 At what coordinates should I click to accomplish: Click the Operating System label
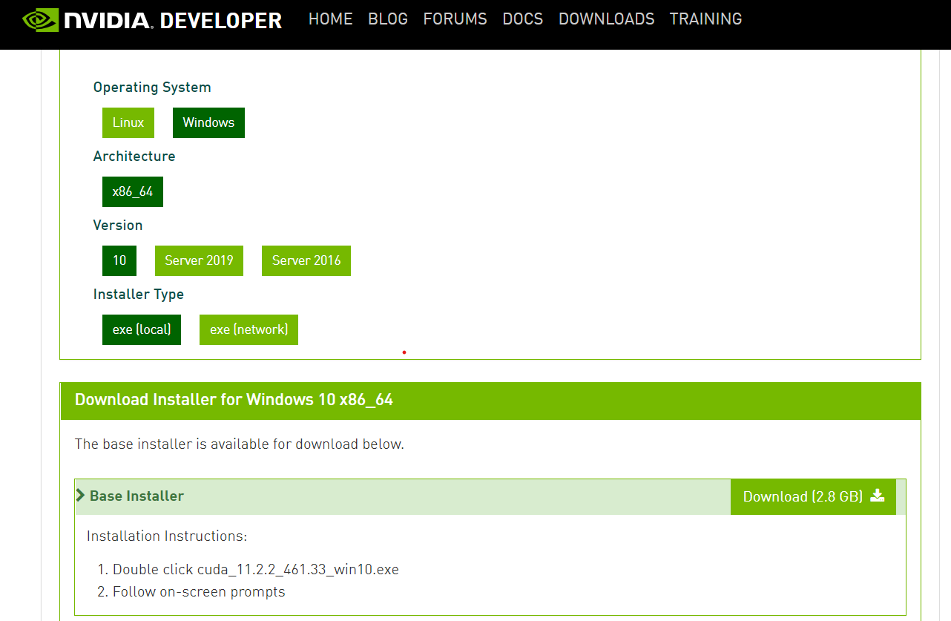(x=152, y=88)
